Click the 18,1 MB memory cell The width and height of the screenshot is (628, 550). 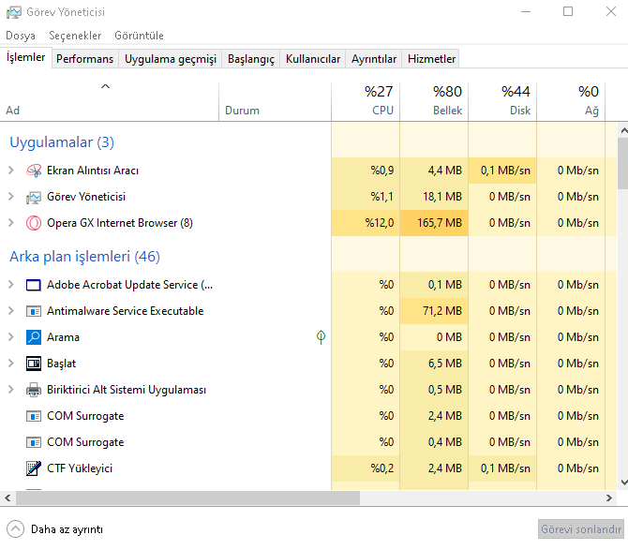pos(434,197)
